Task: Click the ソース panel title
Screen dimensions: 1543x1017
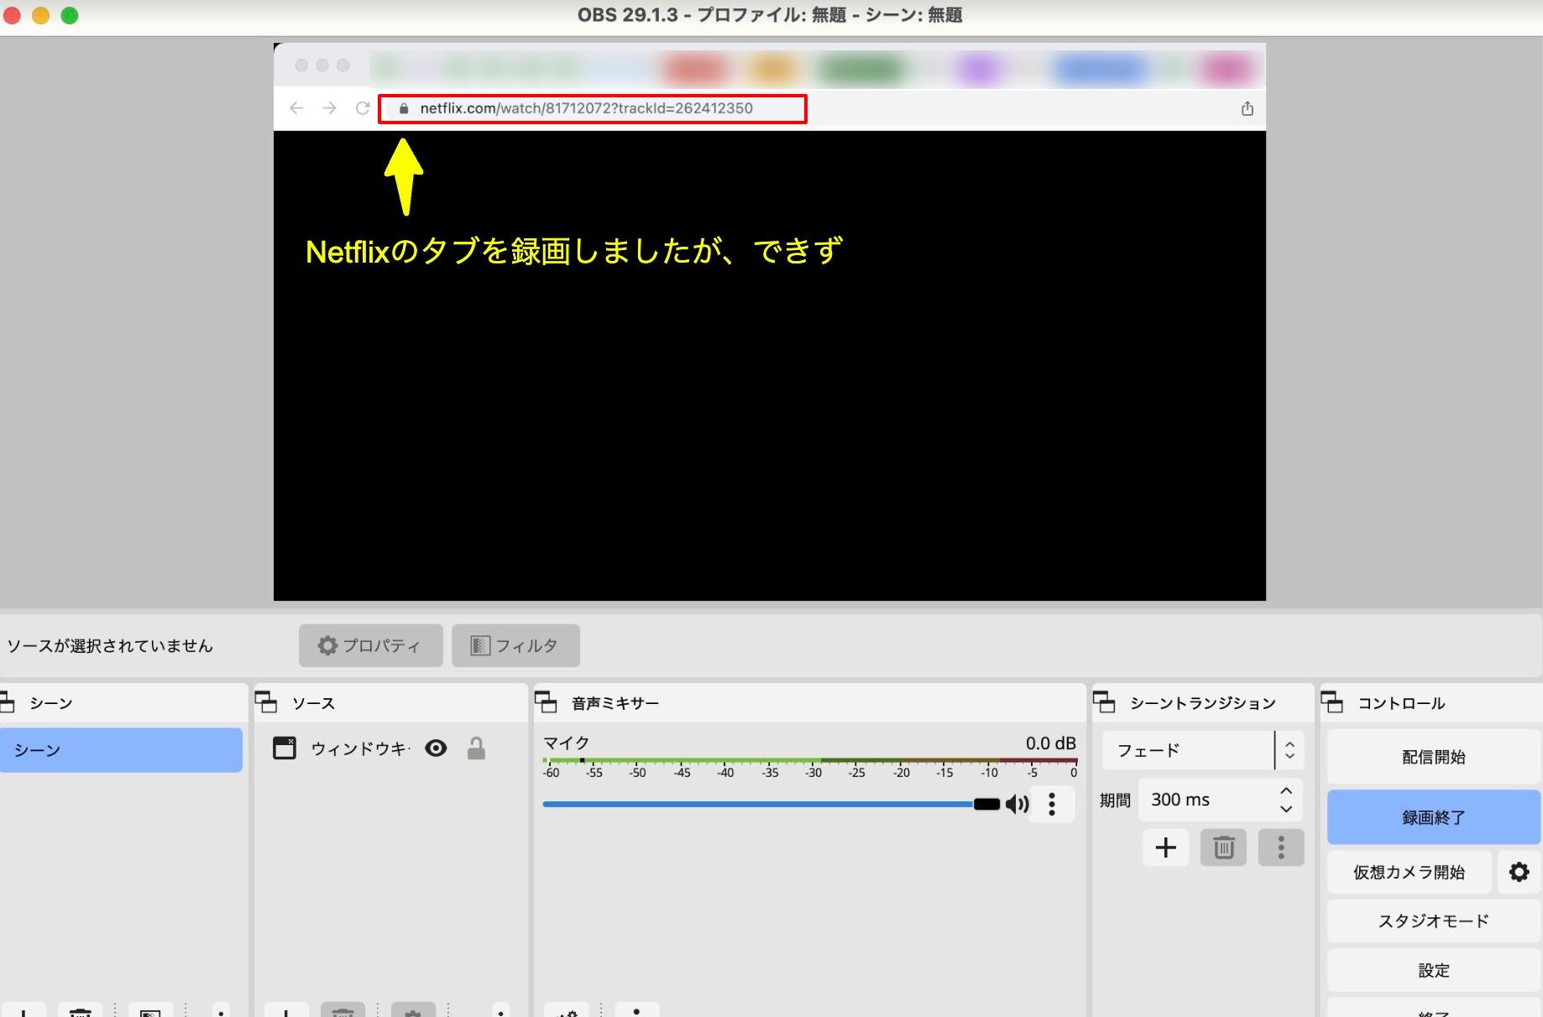Action: tap(313, 702)
